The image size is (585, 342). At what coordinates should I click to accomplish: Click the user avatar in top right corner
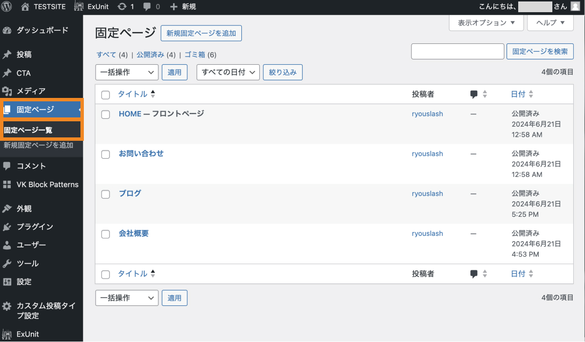576,6
